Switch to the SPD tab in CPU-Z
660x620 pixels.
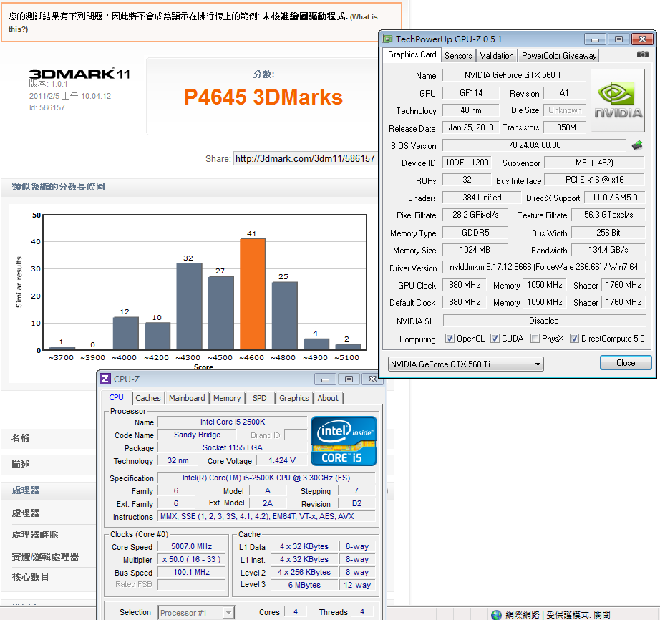(x=260, y=398)
